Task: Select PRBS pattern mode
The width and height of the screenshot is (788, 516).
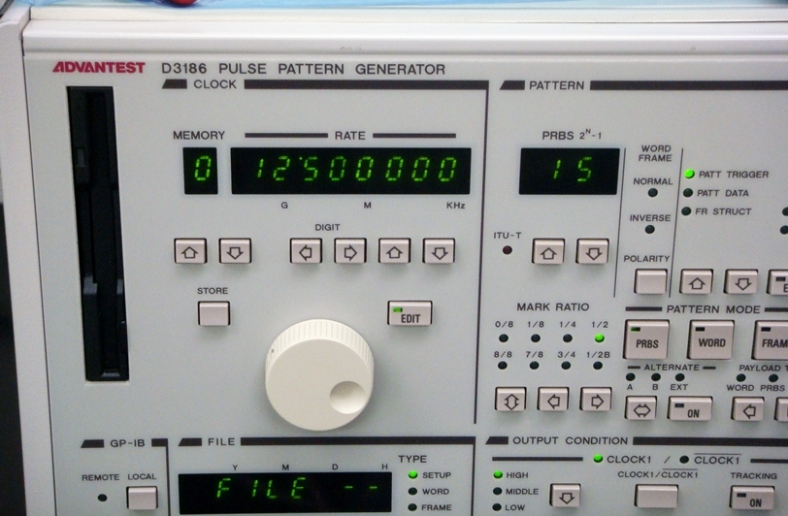Action: point(646,340)
